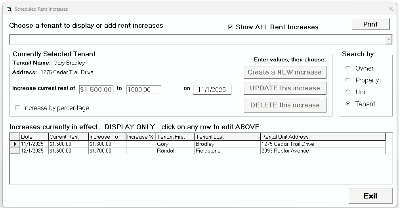This screenshot has width=399, height=208.
Task: Select the Property search option
Action: pyautogui.click(x=348, y=80)
